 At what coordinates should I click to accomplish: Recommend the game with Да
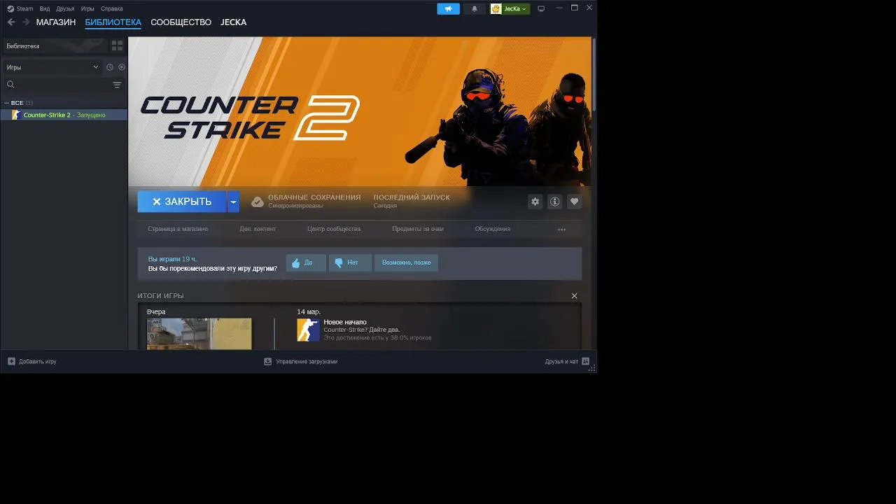(306, 262)
